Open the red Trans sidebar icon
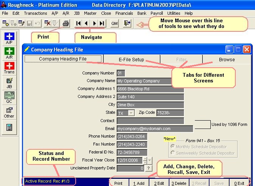 (x=9, y=68)
